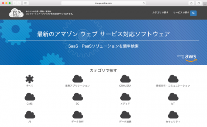Screen dimensions: 207x127
Task: Open the IoT cloud icon
Action: [x=173, y=97]
